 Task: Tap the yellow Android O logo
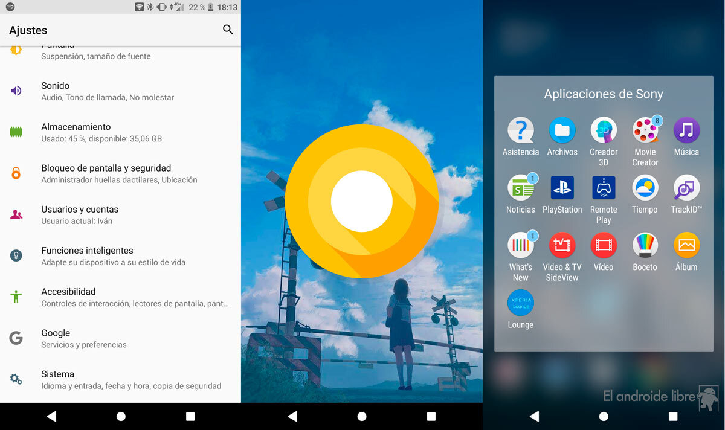point(362,201)
